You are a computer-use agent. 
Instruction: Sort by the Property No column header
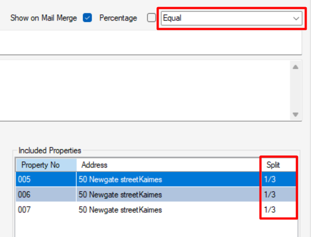pyautogui.click(x=46, y=165)
